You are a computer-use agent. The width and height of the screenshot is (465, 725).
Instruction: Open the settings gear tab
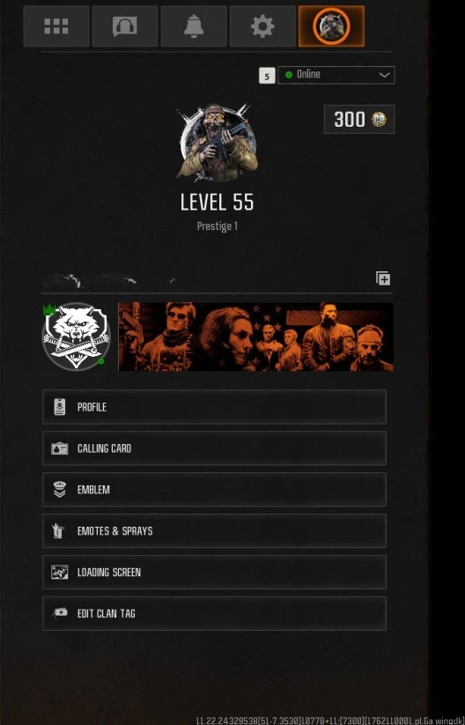pos(262,26)
